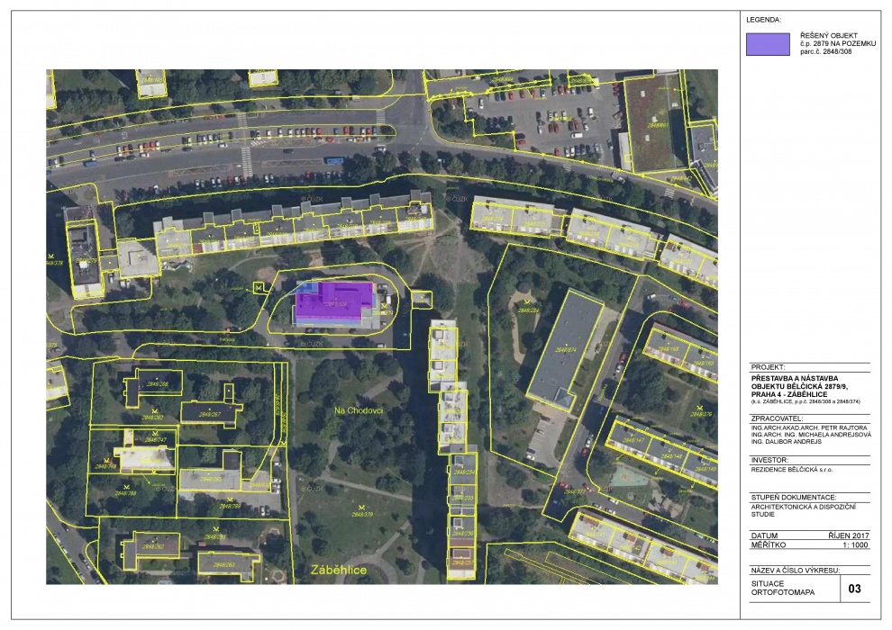
Task: Click the word "STUDIE"
Action: pyautogui.click(x=762, y=514)
